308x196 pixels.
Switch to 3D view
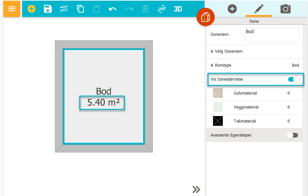(178, 9)
